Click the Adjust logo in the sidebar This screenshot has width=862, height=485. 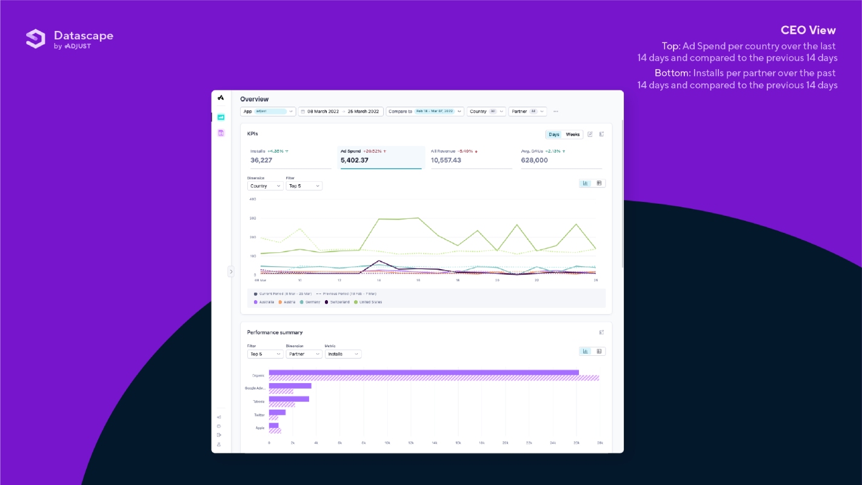point(221,98)
